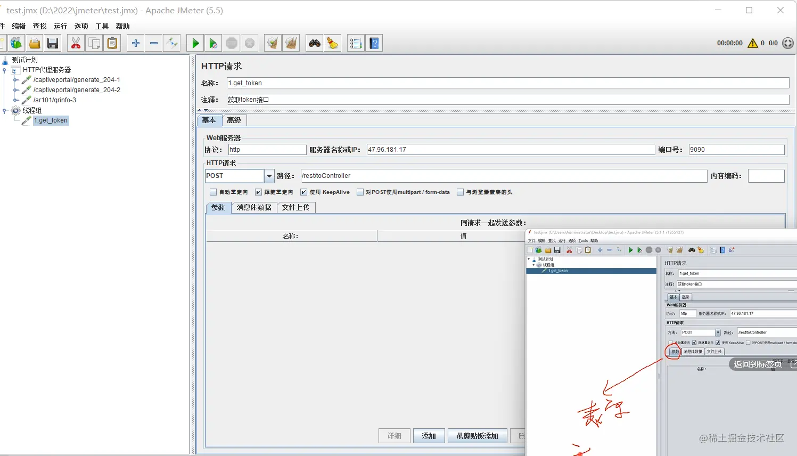Viewport: 797px width, 456px height.
Task: Click the Copy toolbar icon
Action: 94,43
